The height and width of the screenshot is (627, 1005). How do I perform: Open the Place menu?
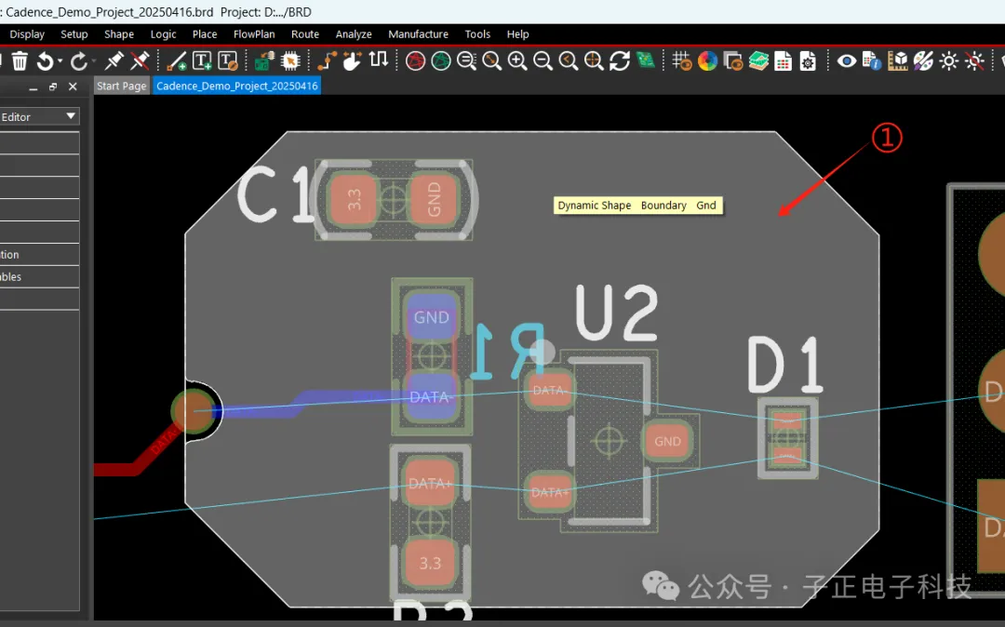coord(205,33)
